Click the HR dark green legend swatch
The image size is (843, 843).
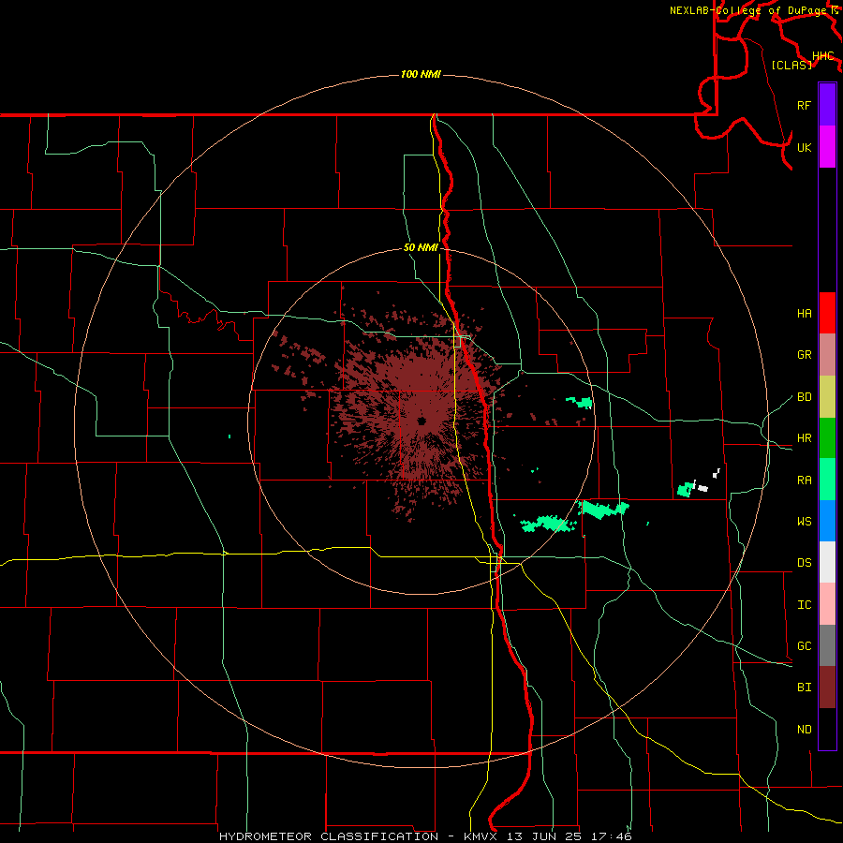[827, 438]
